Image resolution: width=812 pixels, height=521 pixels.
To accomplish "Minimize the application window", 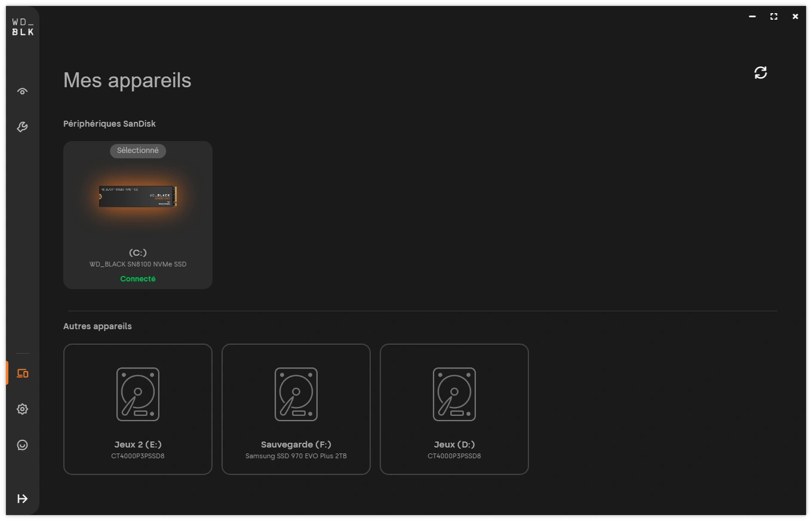I will pyautogui.click(x=752, y=17).
